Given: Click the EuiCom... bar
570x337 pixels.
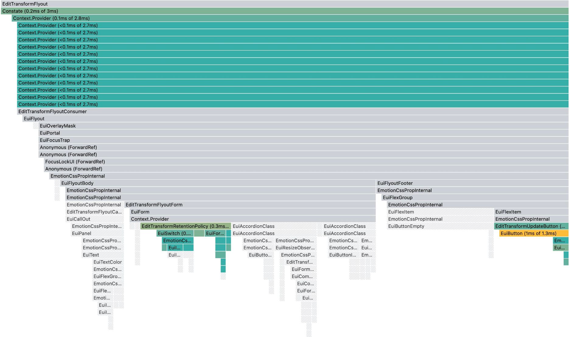Looking at the screenshot, I should pos(303,276).
